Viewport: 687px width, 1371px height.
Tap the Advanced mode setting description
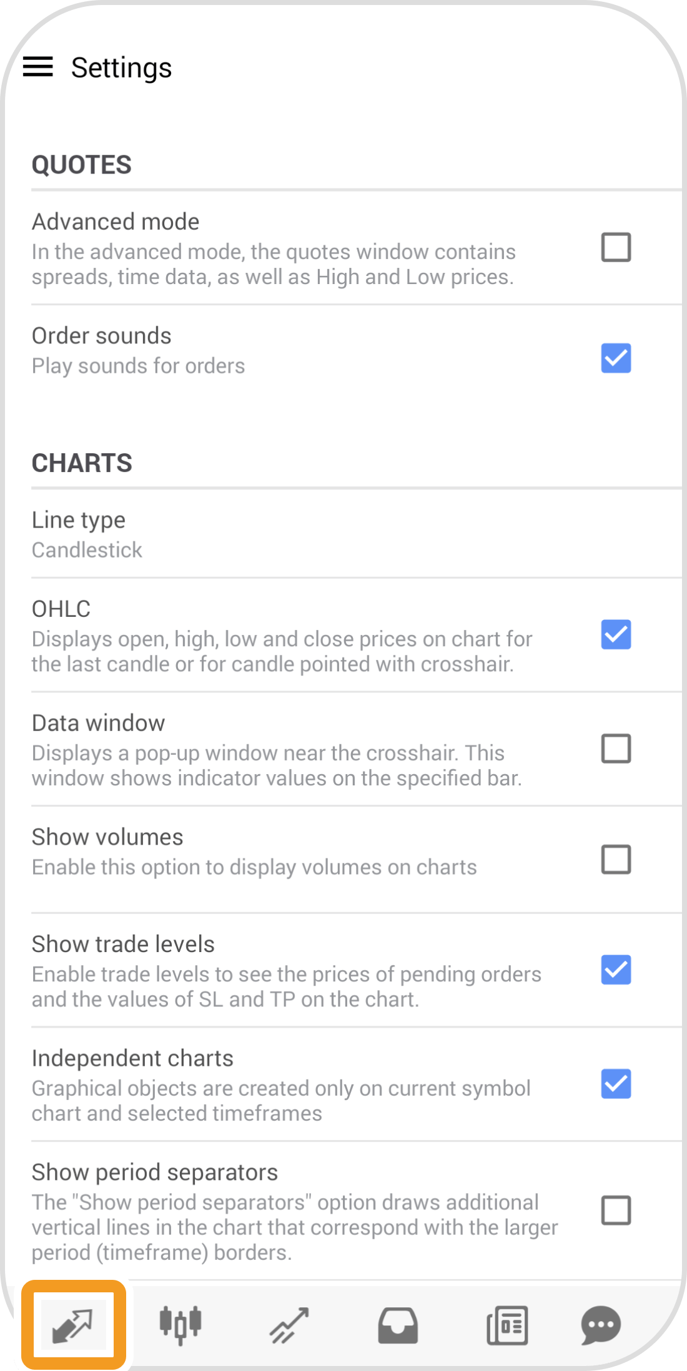click(274, 265)
